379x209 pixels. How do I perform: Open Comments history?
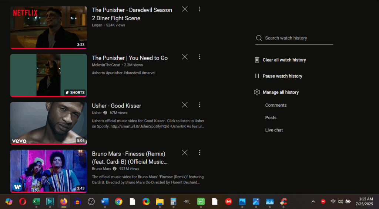coord(276,105)
